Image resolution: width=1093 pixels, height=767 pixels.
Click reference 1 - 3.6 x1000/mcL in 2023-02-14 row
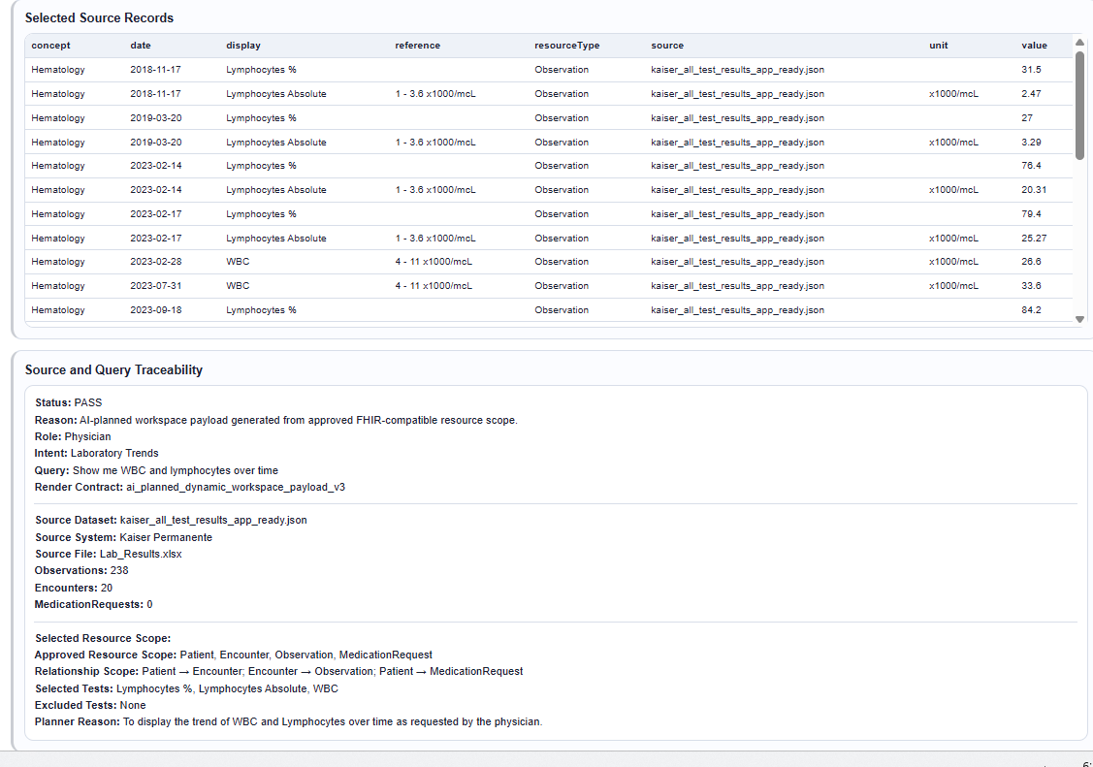tap(434, 189)
